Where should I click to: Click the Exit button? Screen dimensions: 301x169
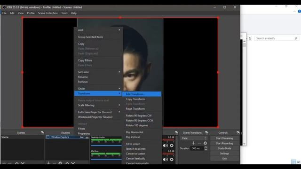coord(224,159)
